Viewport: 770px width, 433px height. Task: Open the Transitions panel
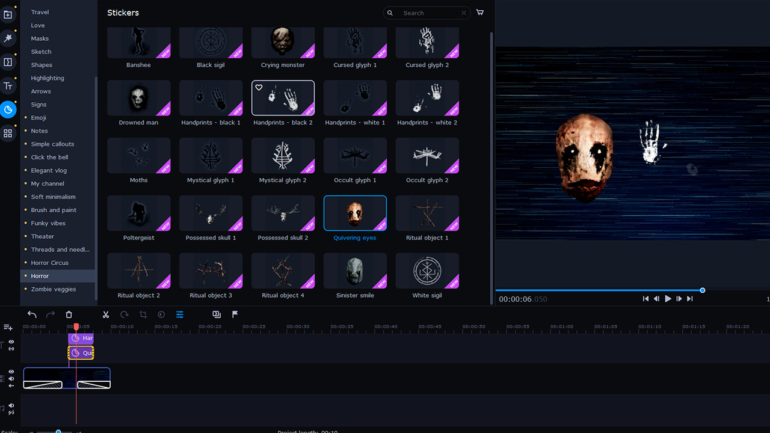click(8, 62)
